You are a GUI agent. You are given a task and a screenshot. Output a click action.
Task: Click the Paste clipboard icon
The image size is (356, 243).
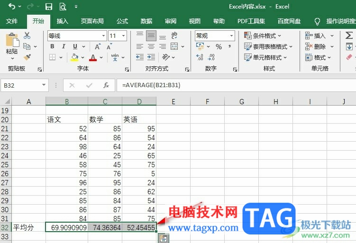tap(12, 40)
